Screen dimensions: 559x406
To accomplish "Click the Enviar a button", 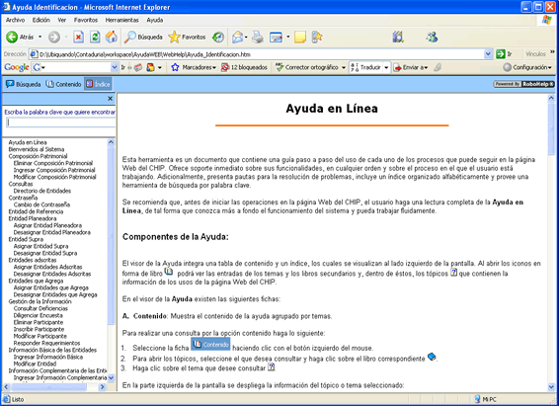I will [410, 67].
